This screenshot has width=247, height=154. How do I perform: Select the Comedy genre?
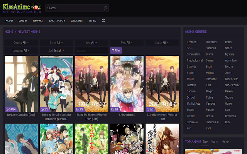pos(191,67)
